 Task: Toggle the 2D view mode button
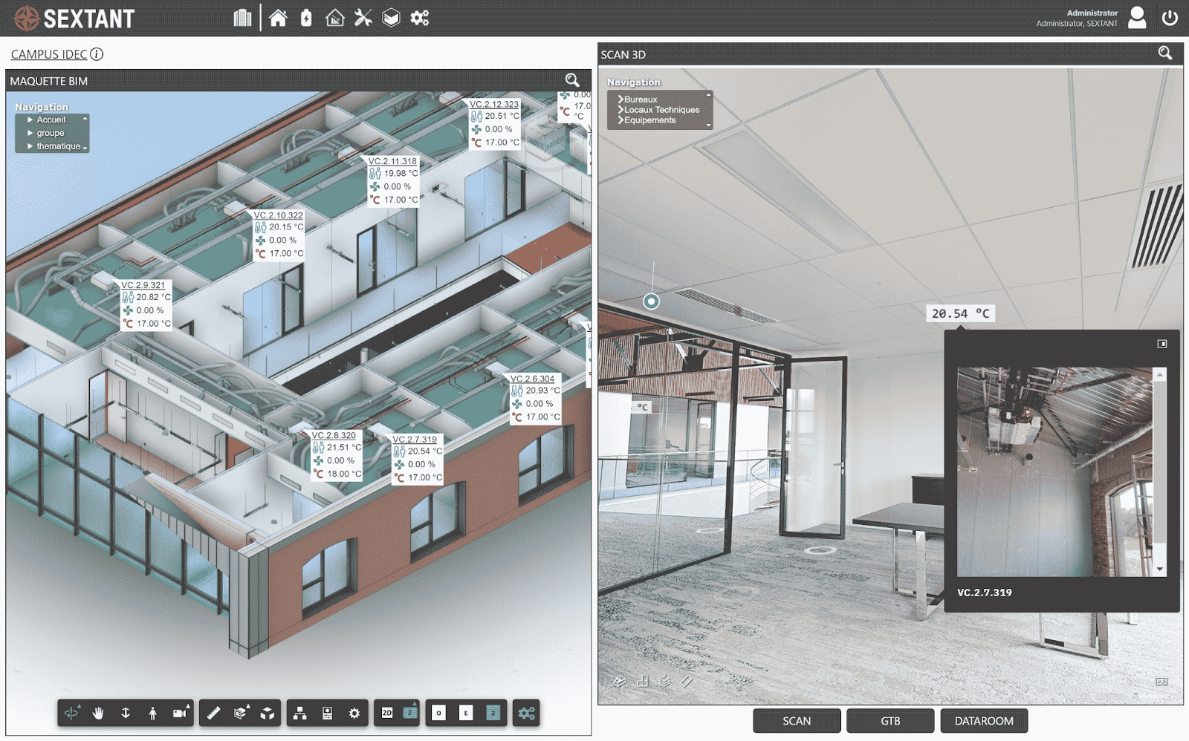pyautogui.click(x=387, y=713)
